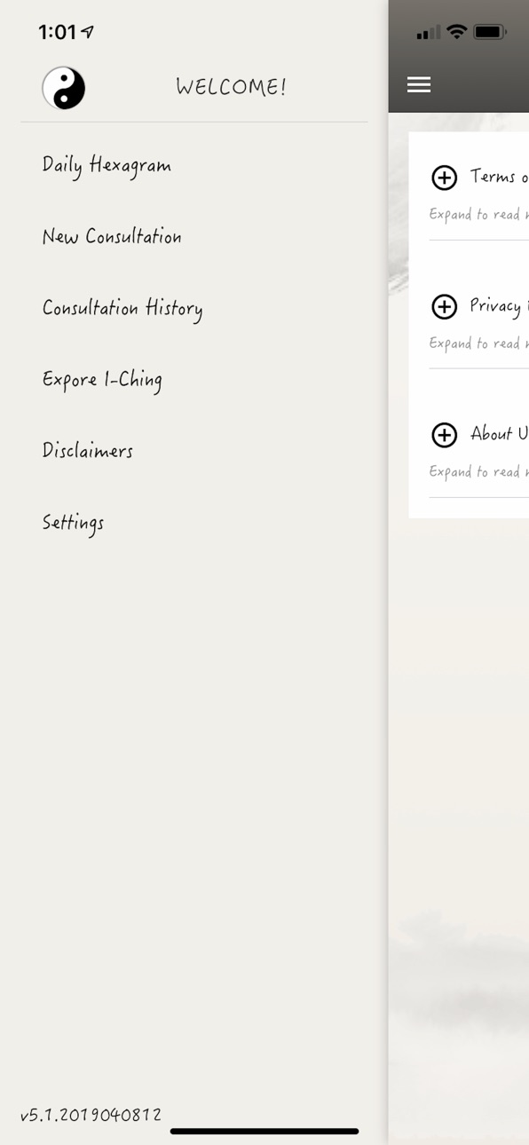
Task: Tap the battery status icon
Action: click(490, 32)
